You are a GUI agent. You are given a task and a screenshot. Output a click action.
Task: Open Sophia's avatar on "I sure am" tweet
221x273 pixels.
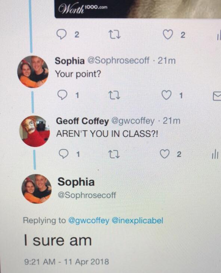click(x=36, y=189)
